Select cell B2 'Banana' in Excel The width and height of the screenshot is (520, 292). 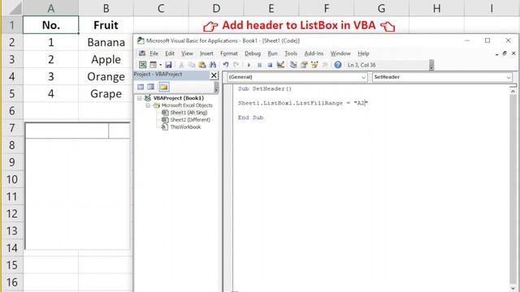click(106, 42)
